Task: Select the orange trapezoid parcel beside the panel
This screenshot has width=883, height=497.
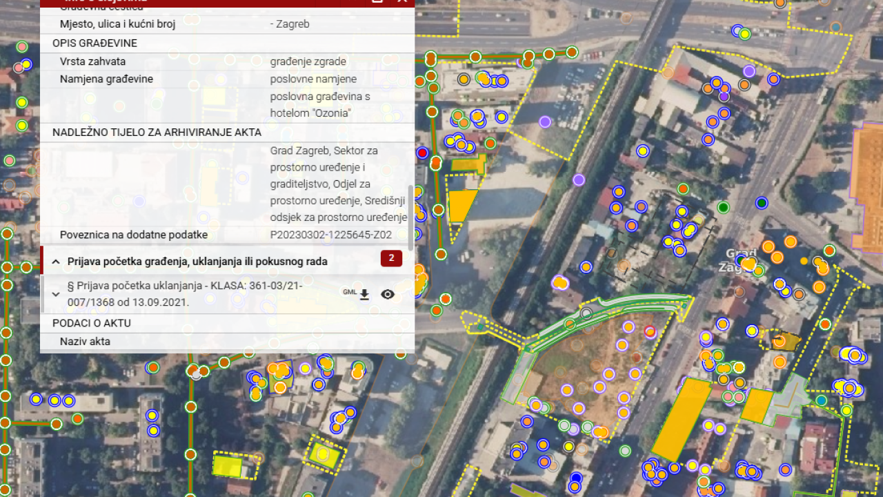Action: (461, 205)
